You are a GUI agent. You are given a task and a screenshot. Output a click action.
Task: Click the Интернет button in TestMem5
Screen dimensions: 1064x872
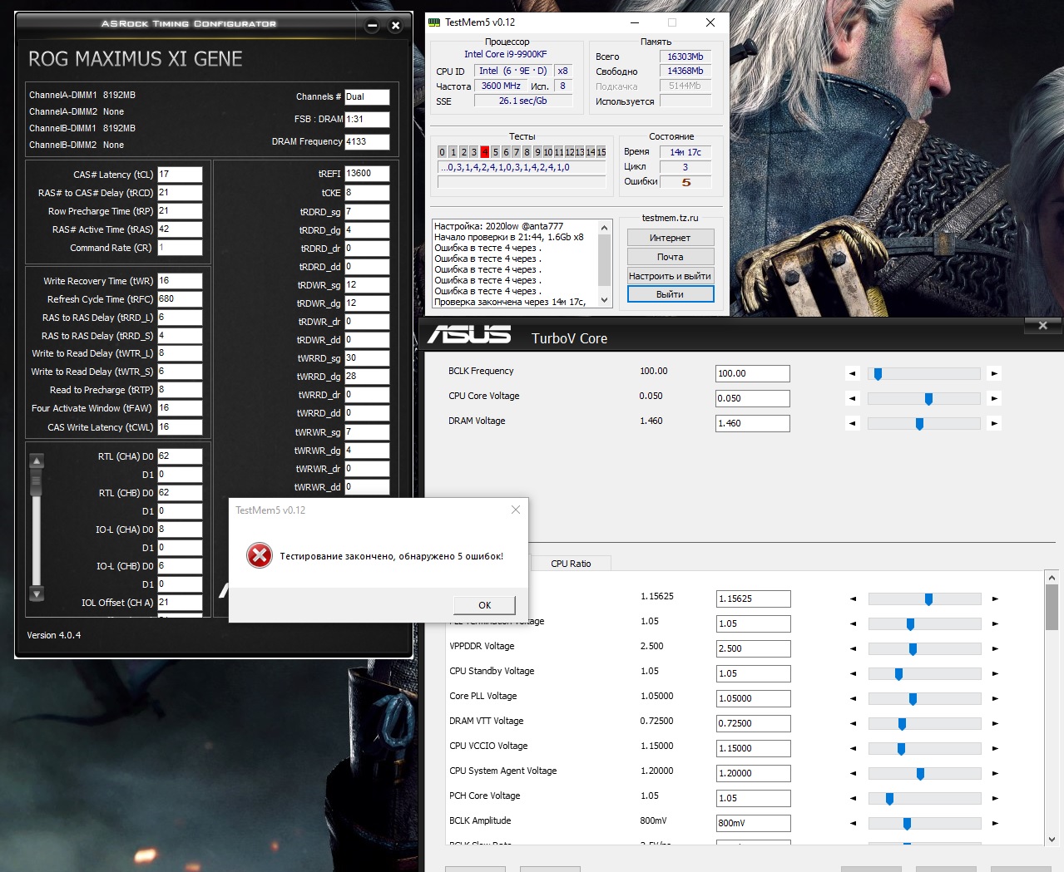point(670,238)
